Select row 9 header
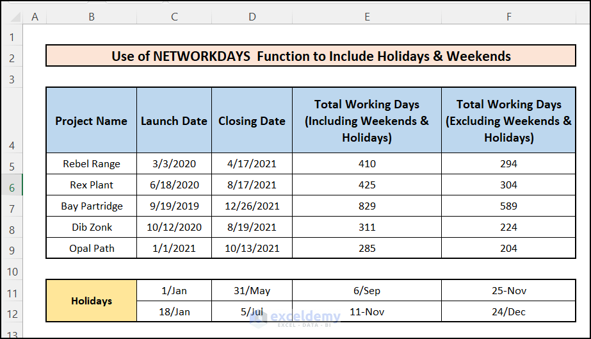591x339 pixels. point(12,248)
